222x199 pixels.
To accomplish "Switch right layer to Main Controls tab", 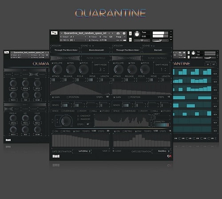I will (127, 58).
